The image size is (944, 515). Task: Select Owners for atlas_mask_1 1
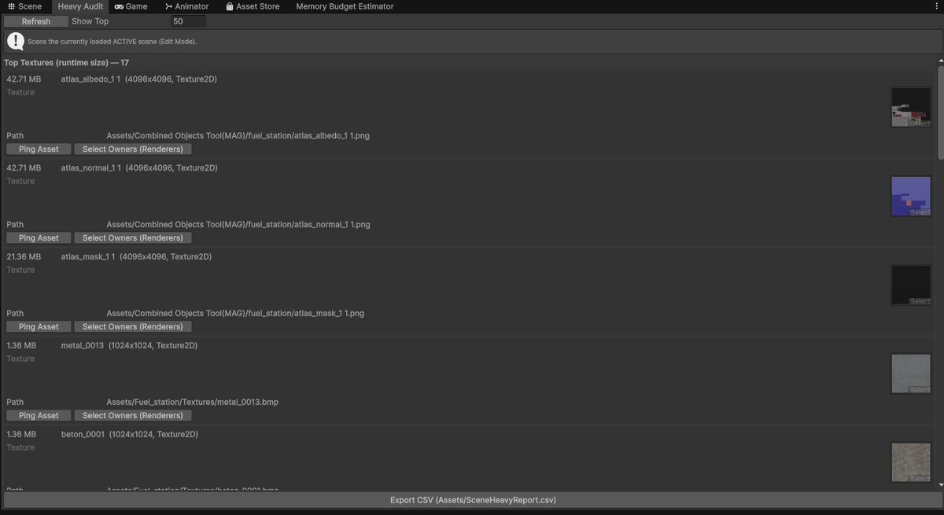tap(133, 326)
